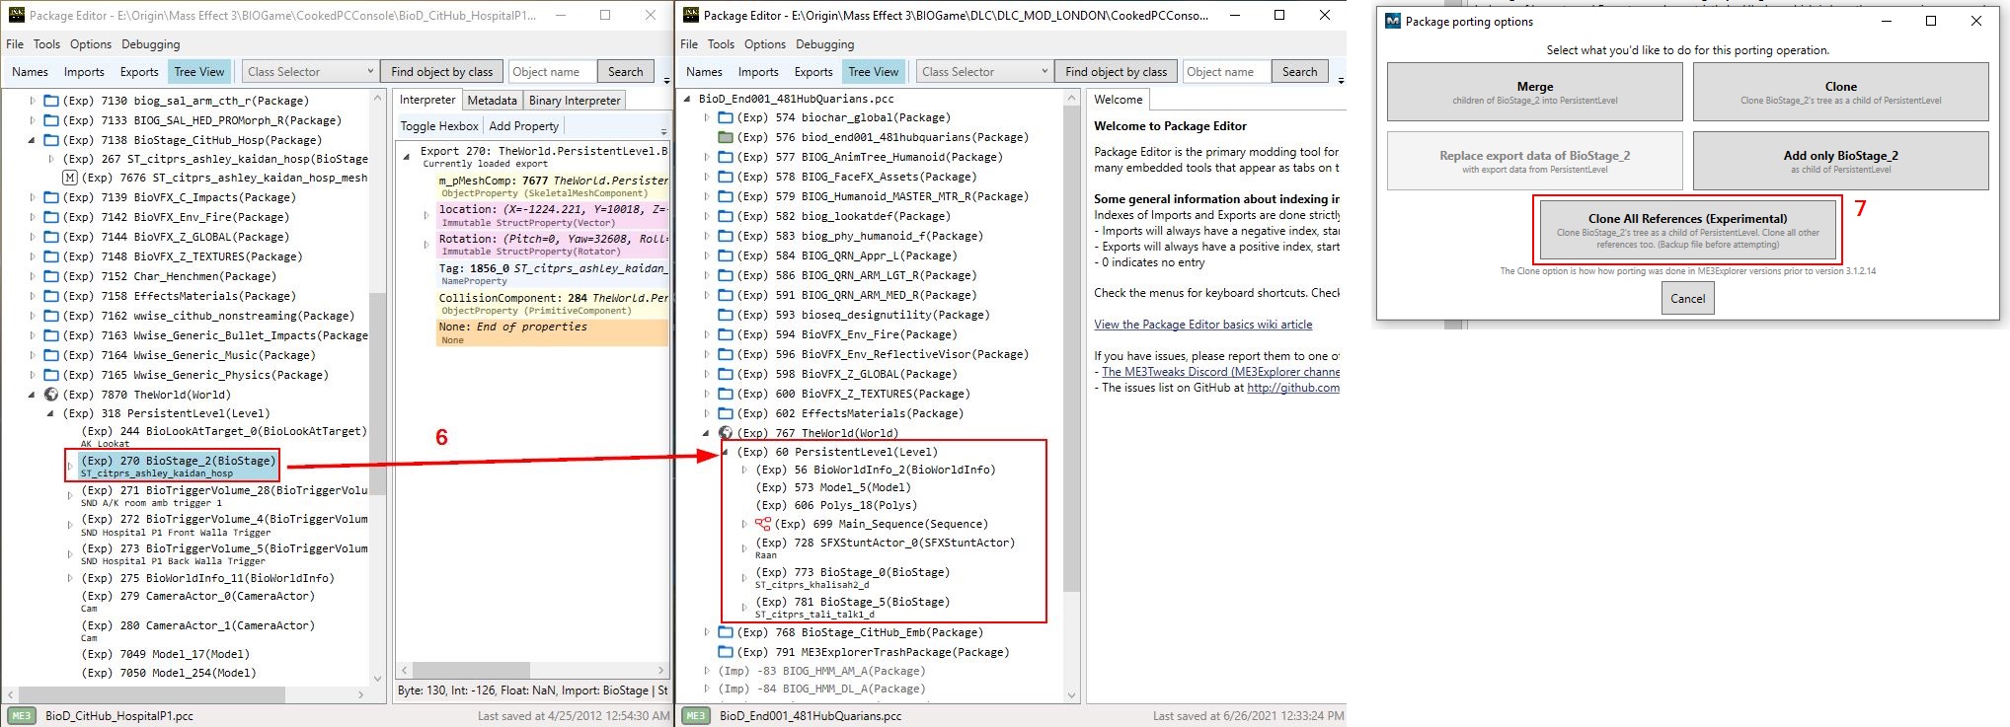Click green folder icon of 576 biod_end001_481hubquarians
Viewport: 2010px width, 727px height.
(726, 137)
